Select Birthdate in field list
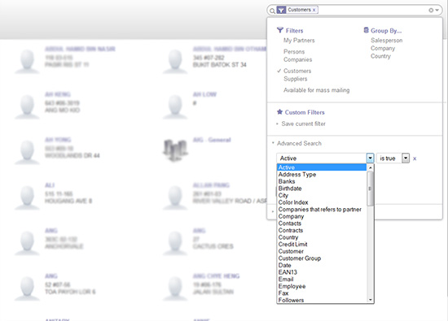 [x=322, y=189]
